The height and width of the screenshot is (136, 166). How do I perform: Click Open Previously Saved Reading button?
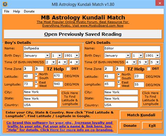click(x=83, y=34)
